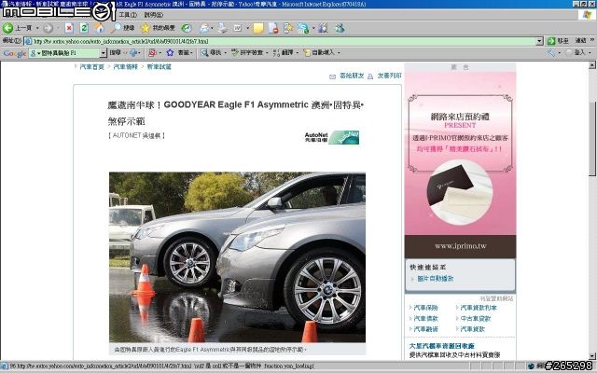
Task: Open the 大里汽機車音器回收廠 ad link
Action: [x=441, y=346]
